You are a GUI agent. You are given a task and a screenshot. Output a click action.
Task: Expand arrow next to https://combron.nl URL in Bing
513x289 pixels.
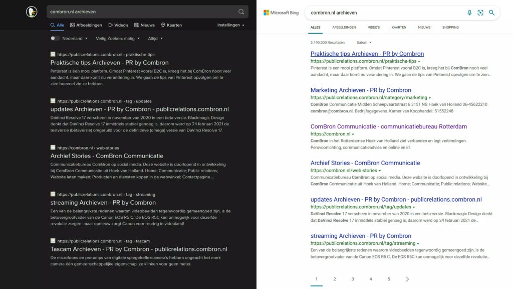pyautogui.click(x=353, y=134)
